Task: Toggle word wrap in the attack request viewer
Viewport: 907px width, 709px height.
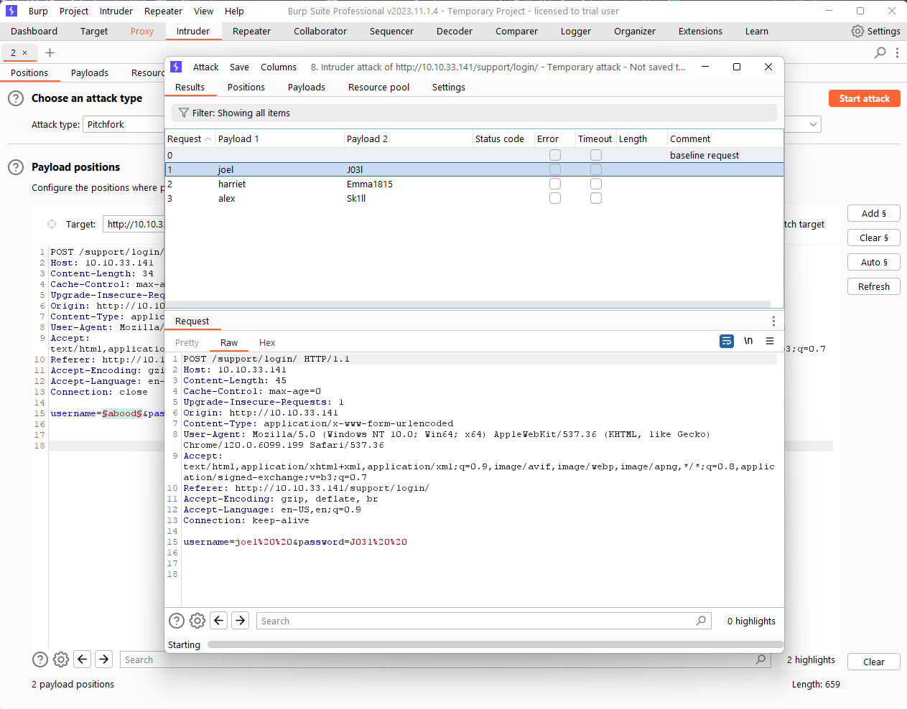Action: [x=727, y=342]
